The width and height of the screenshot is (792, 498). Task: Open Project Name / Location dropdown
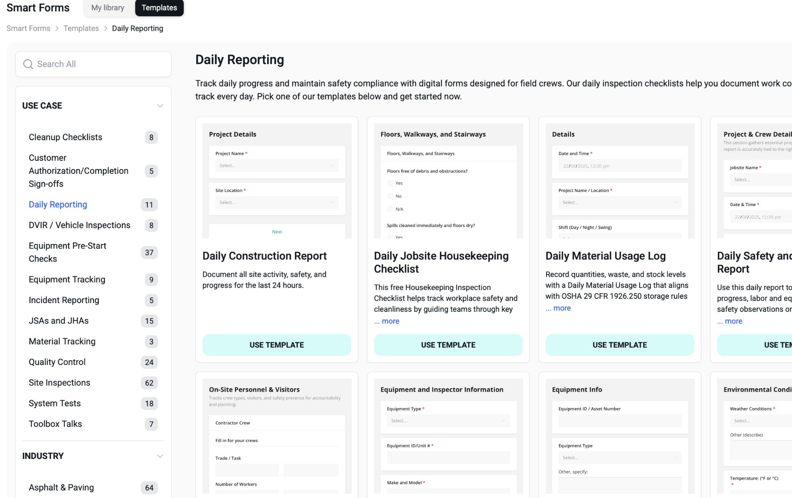coord(620,203)
